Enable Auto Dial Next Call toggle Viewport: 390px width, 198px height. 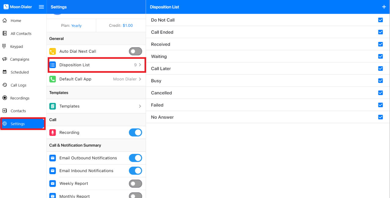[135, 51]
